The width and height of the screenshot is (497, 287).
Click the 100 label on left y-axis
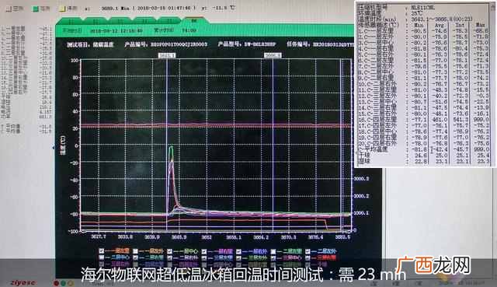[x=75, y=61]
